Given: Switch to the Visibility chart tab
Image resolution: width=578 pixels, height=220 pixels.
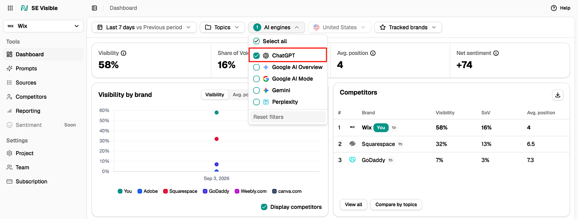Looking at the screenshot, I should pos(215,95).
